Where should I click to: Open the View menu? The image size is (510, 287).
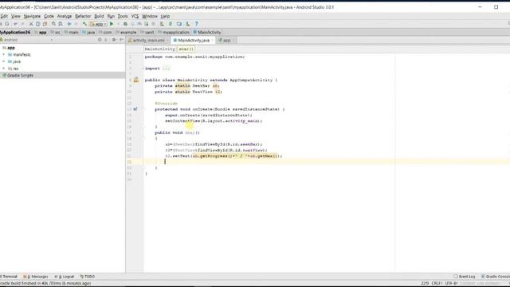click(x=16, y=16)
